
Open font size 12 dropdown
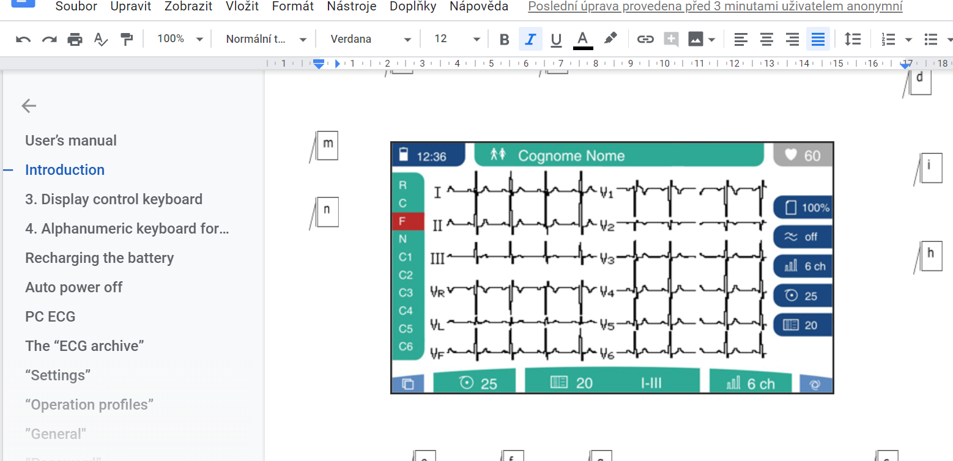457,39
